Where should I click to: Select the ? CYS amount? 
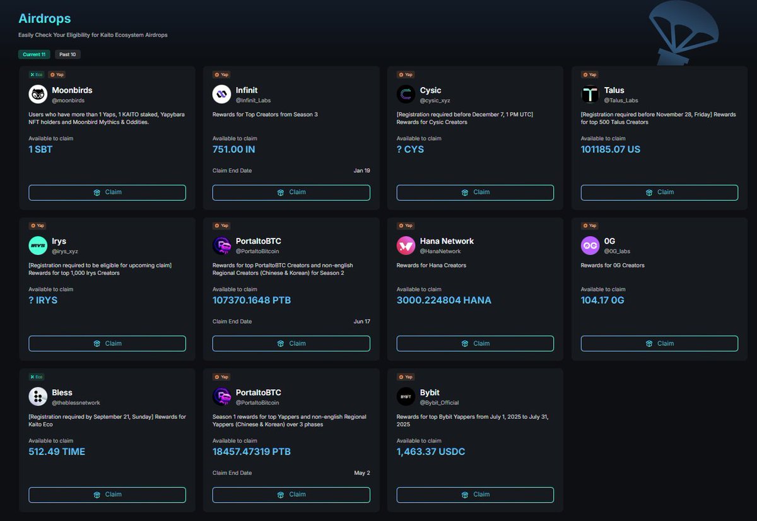[411, 149]
